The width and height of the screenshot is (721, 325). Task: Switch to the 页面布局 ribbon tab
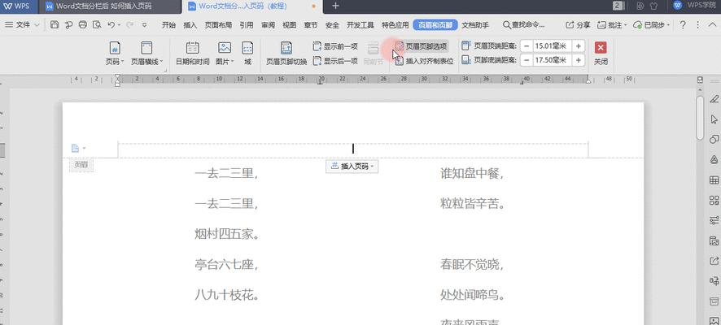pos(218,25)
